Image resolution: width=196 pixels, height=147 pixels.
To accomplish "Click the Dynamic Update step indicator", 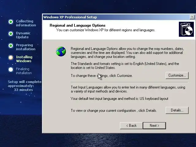I will [x=11, y=34].
